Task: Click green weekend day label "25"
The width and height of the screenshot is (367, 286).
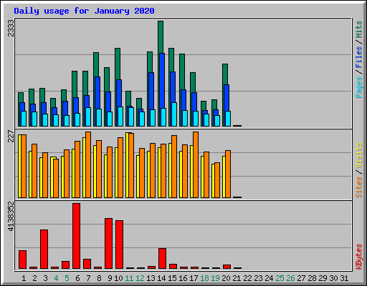Action: pos(280,278)
